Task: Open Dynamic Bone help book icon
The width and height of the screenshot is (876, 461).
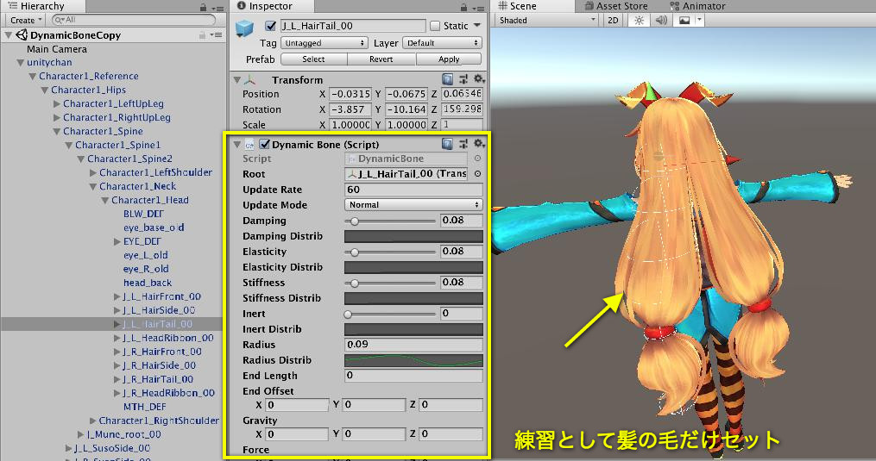Action: [x=448, y=144]
